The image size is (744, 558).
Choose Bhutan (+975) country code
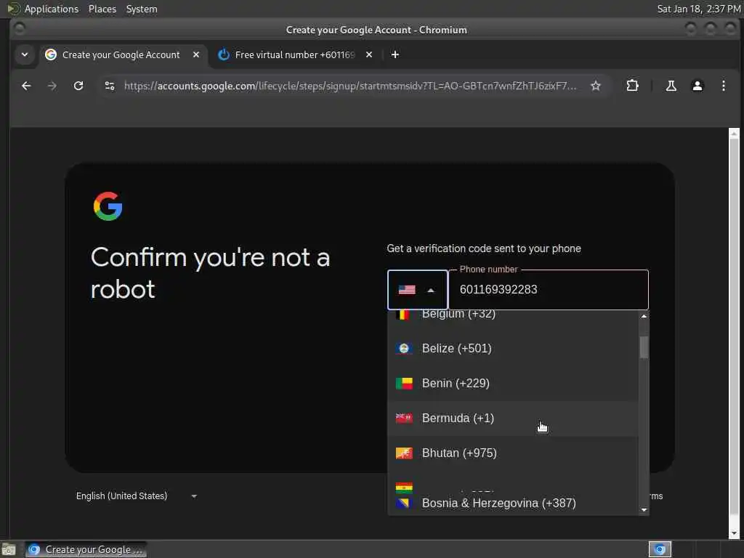click(513, 453)
